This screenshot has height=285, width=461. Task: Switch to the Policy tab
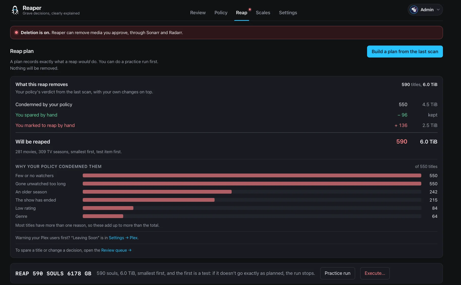coord(221,13)
